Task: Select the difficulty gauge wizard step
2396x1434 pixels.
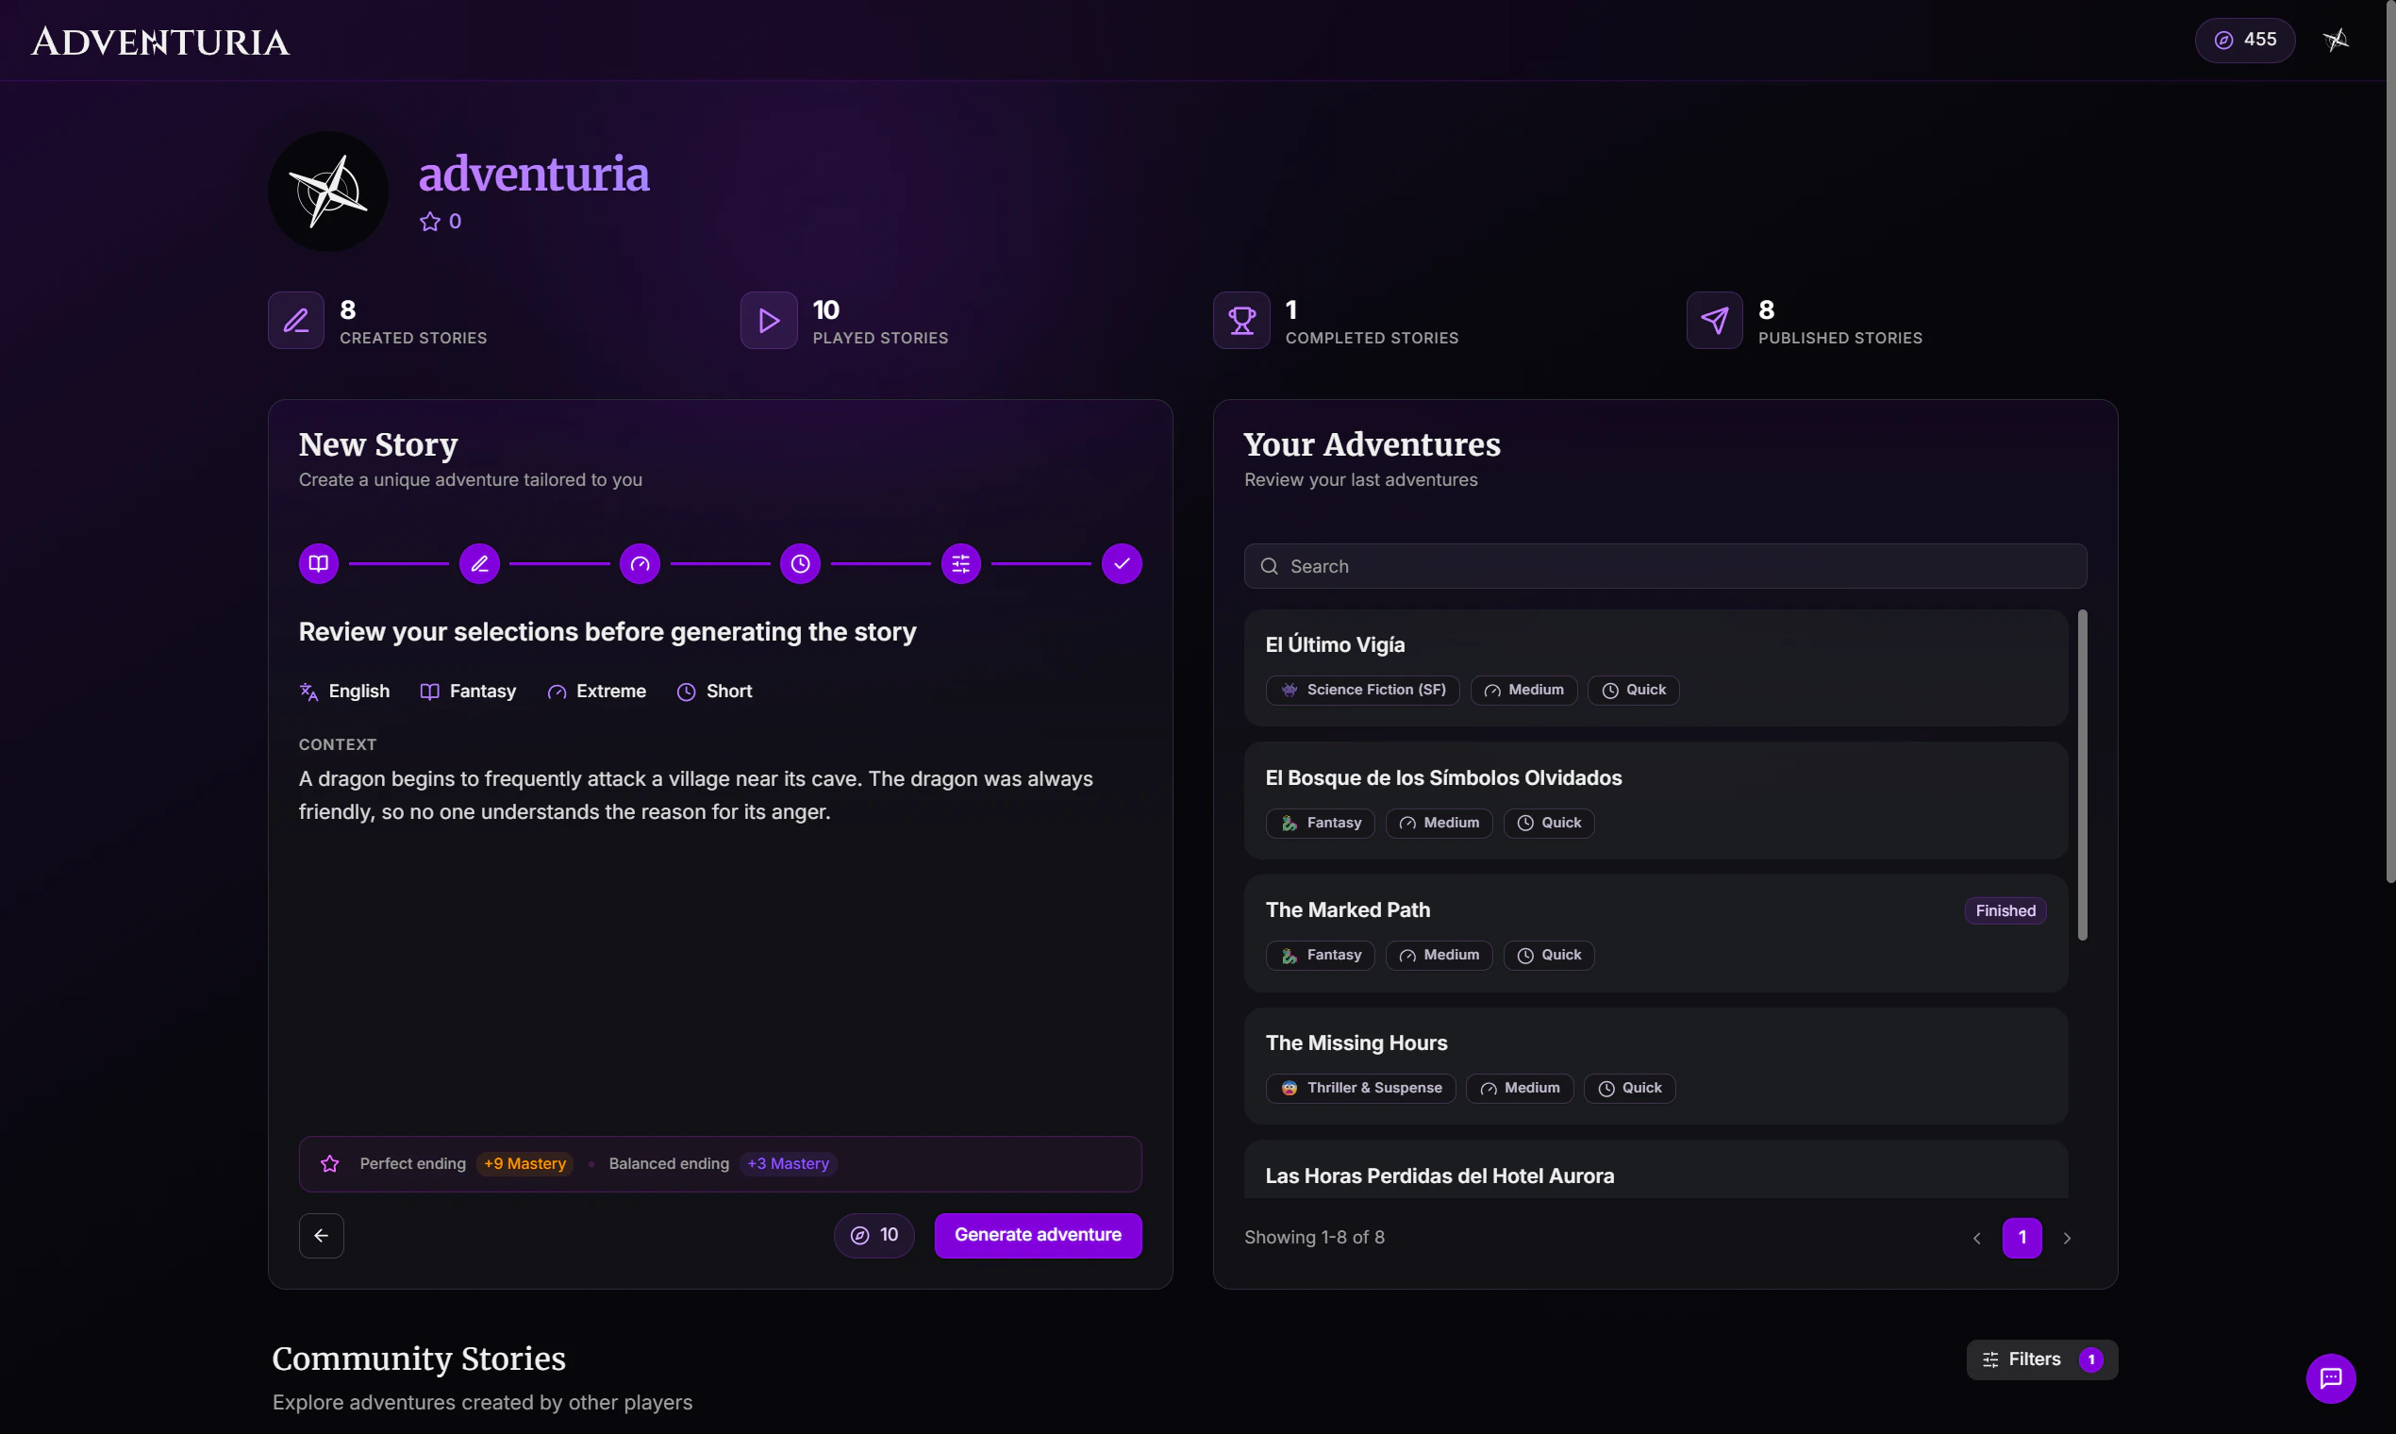Action: [x=640, y=563]
